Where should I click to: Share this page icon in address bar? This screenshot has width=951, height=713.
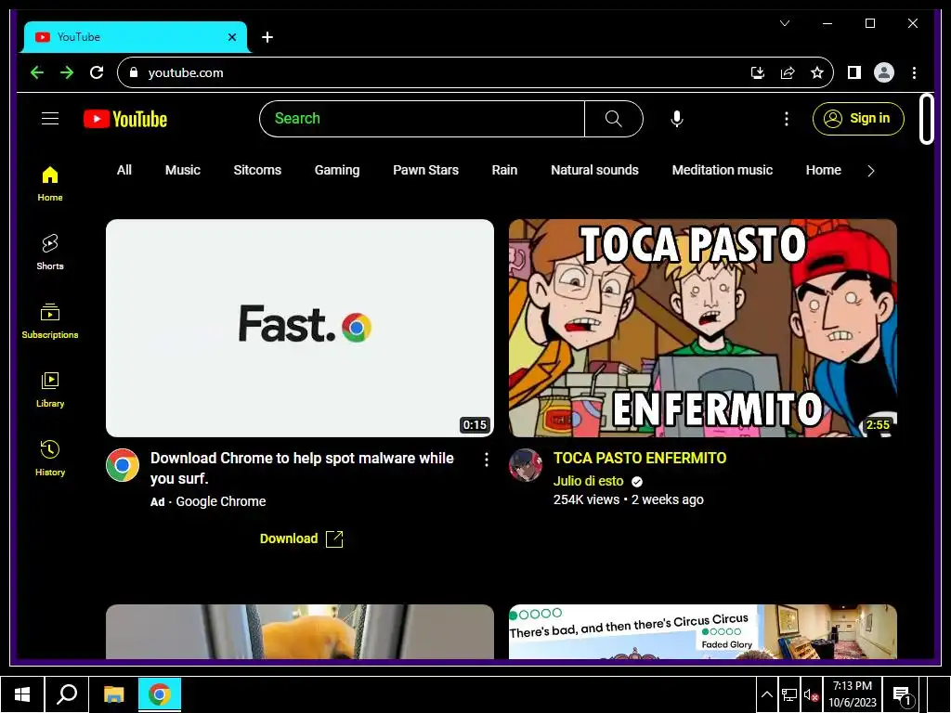pyautogui.click(x=788, y=72)
